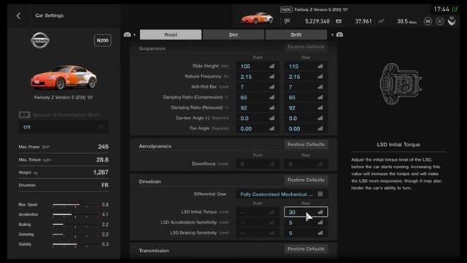Adjust front Ride Height value 105

(x=258, y=66)
